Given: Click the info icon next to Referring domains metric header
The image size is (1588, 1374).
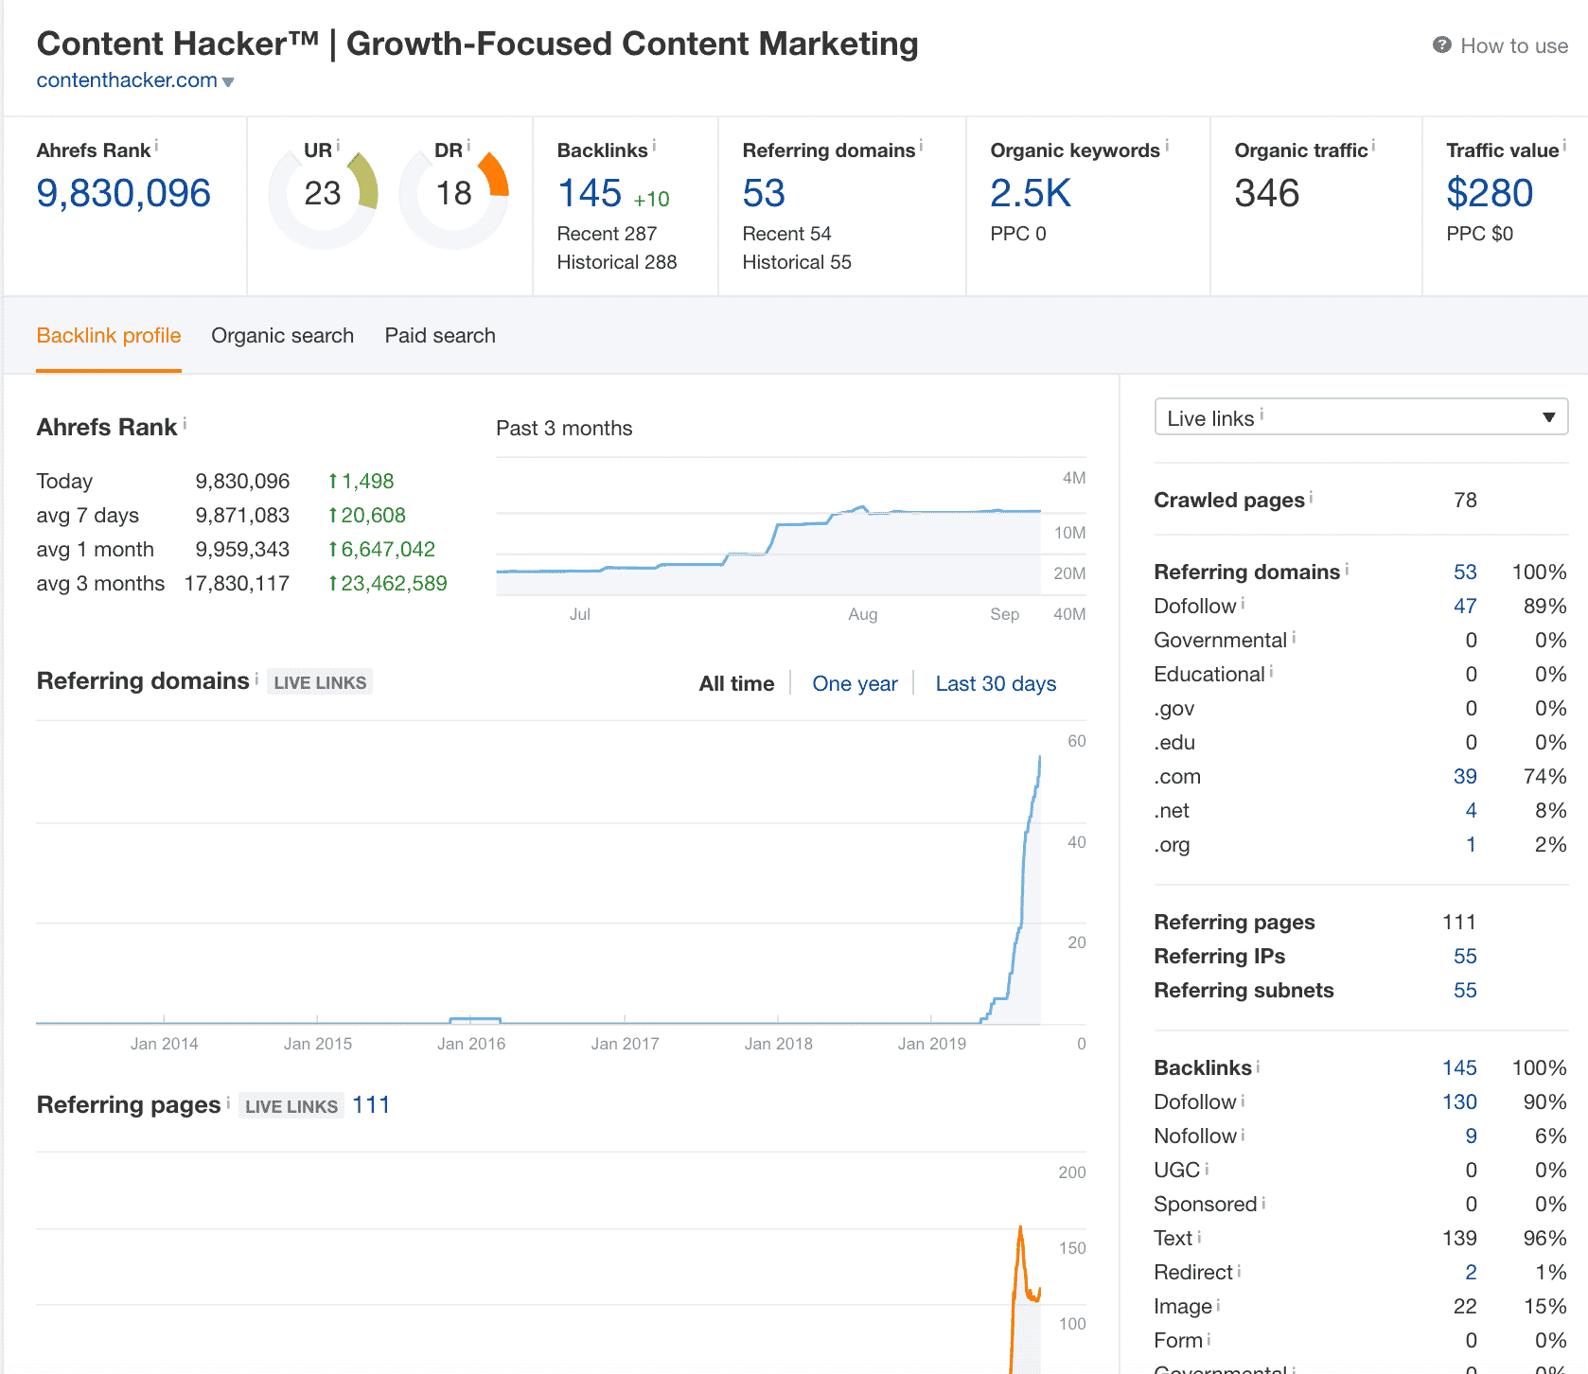Looking at the screenshot, I should click(921, 146).
